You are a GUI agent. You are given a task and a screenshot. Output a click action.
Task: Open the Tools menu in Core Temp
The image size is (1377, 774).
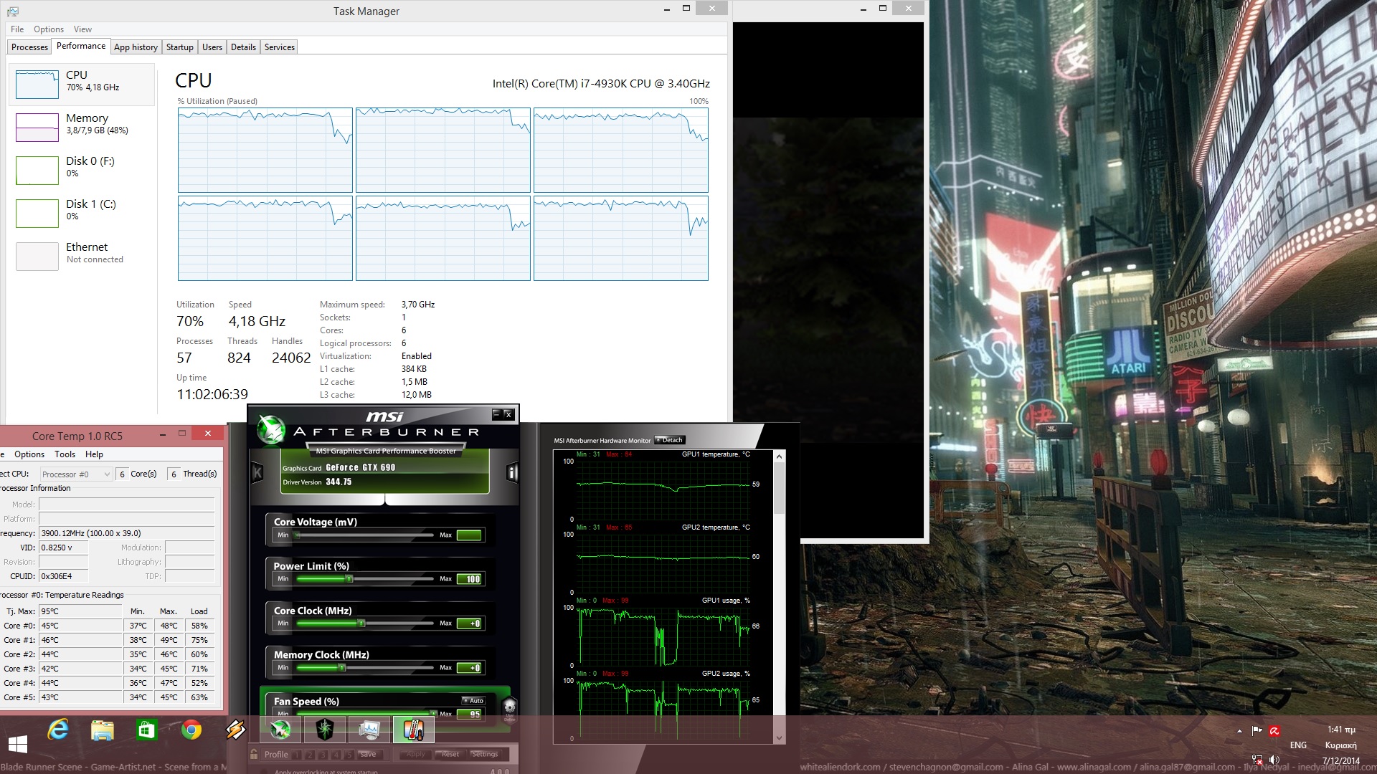click(65, 454)
